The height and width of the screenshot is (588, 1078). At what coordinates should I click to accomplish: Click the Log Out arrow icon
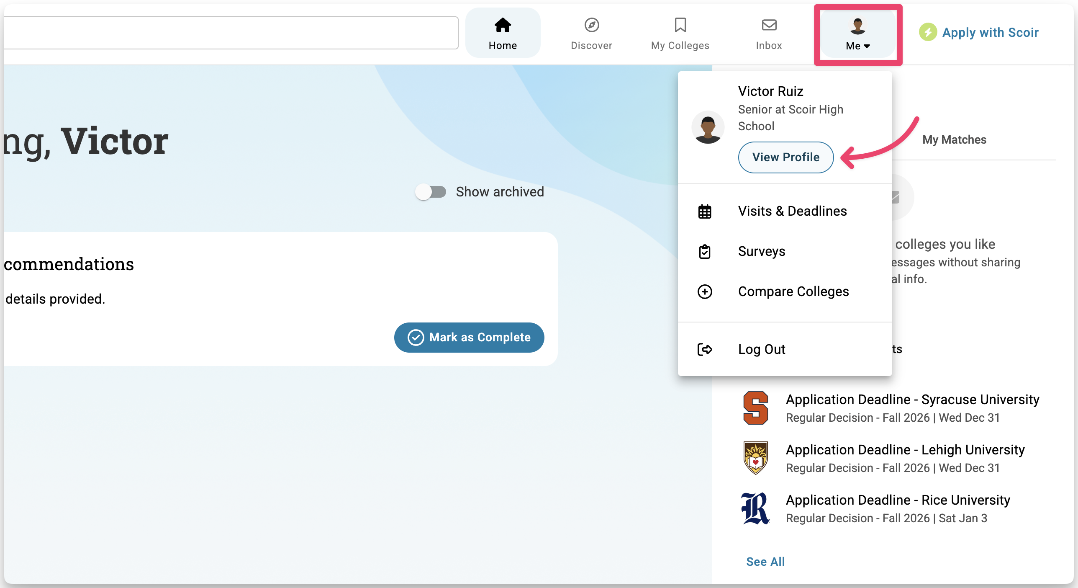[705, 349]
